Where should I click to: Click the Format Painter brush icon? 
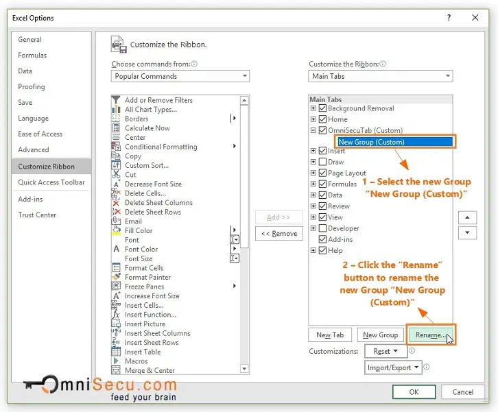(x=116, y=277)
